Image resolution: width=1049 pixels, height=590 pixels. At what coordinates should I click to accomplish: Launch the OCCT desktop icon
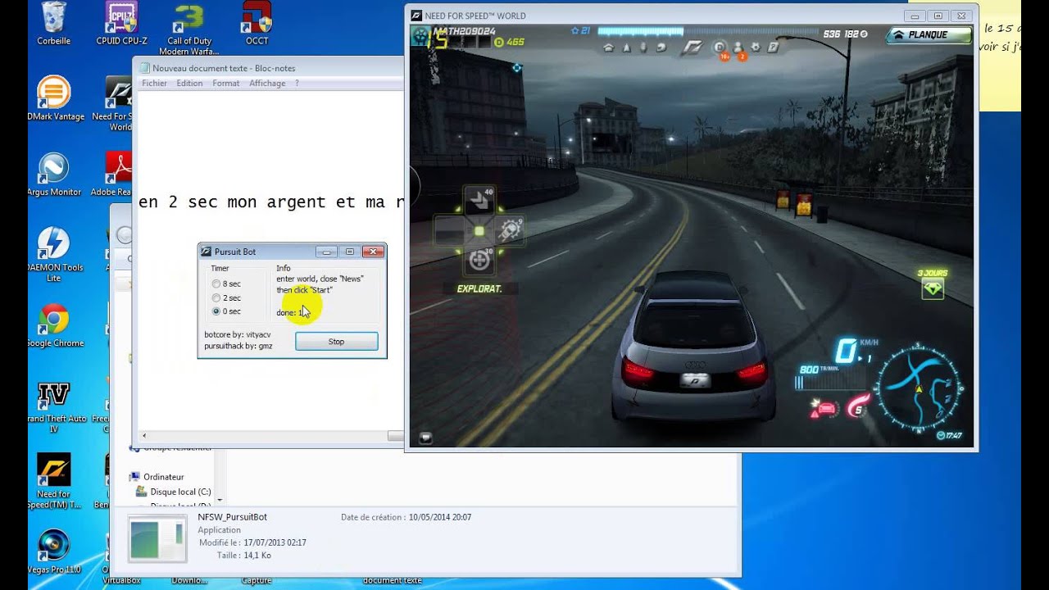coord(257,22)
